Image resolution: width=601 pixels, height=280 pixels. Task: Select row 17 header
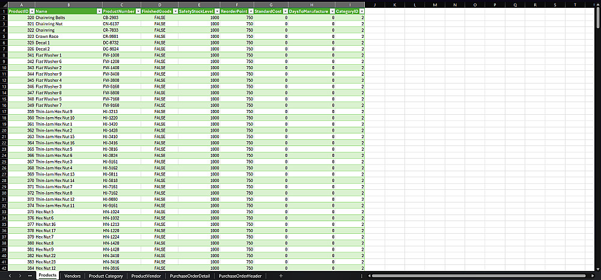click(x=4, y=112)
